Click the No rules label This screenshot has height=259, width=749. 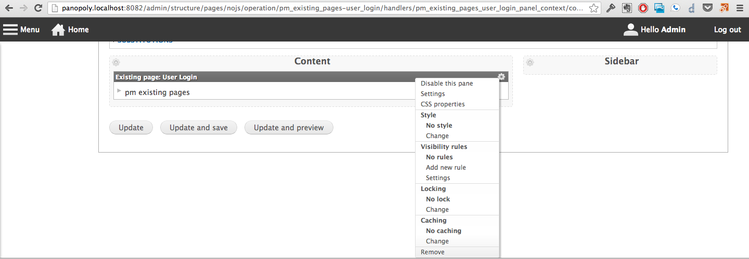(x=440, y=157)
